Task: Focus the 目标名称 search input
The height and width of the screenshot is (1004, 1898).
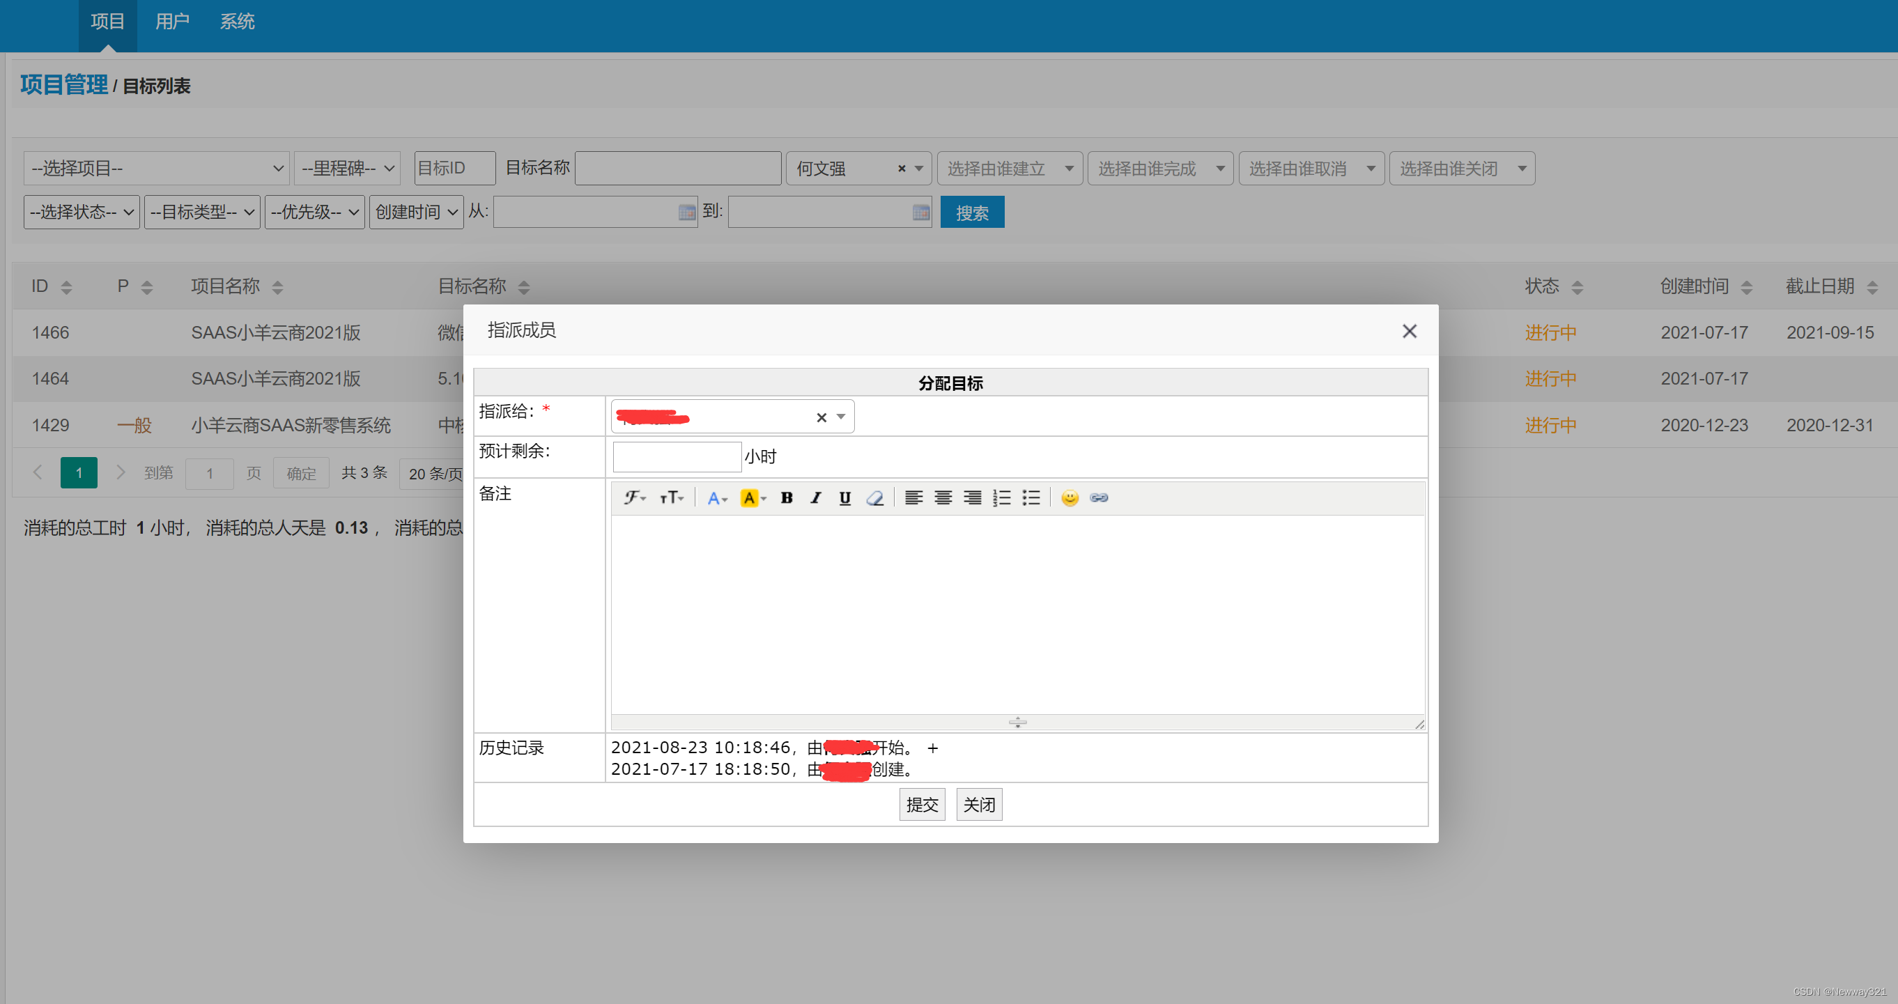Action: coord(678,169)
